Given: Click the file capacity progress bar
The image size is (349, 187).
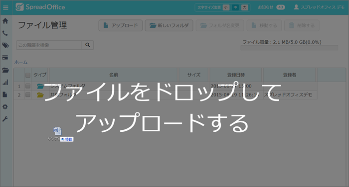Looking at the screenshot, I should coord(289,48).
